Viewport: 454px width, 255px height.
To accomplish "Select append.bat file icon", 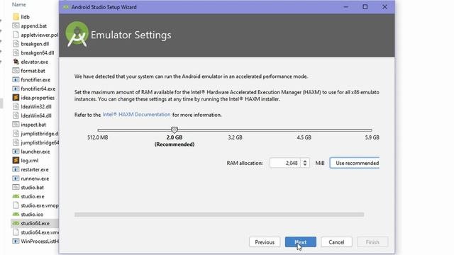I will [x=16, y=25].
